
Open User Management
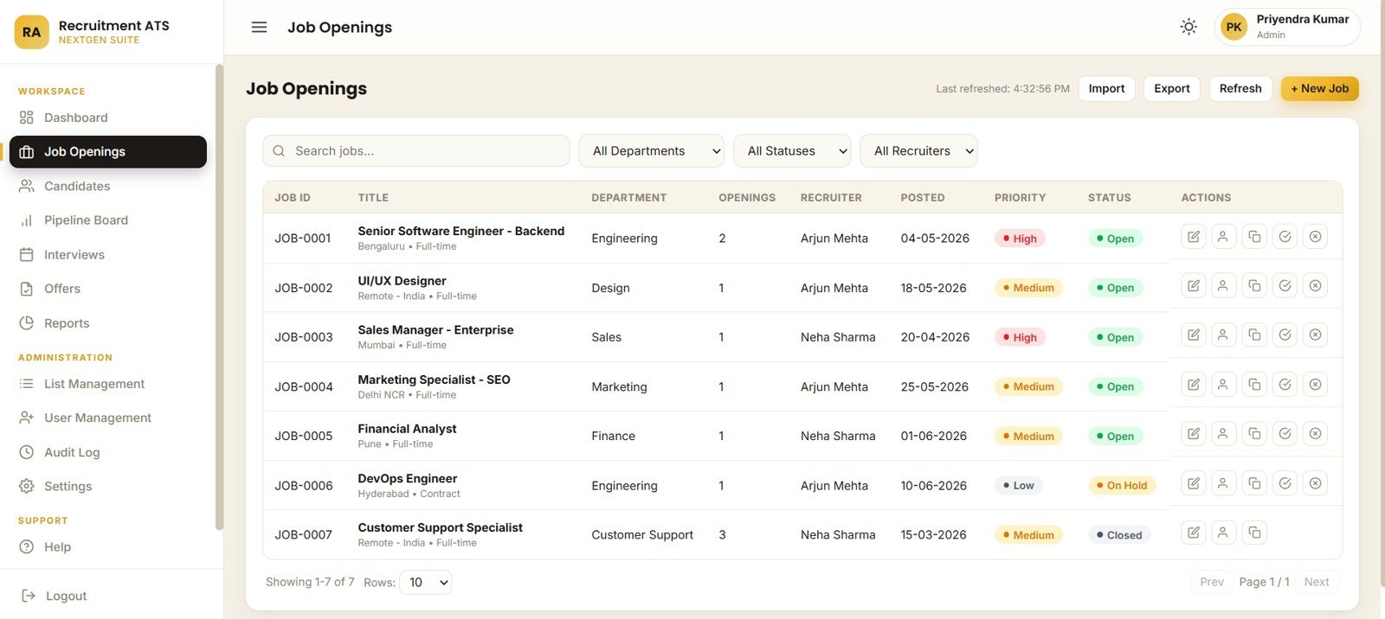pyautogui.click(x=108, y=418)
